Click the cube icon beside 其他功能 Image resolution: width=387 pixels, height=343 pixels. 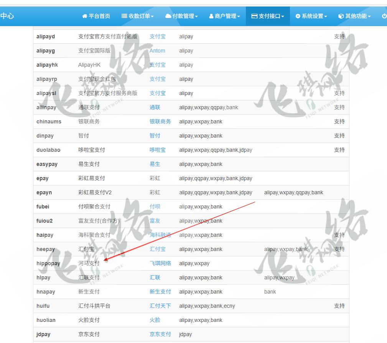[x=341, y=16]
